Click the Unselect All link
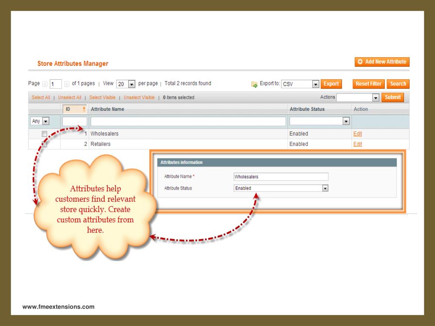This screenshot has height=326, width=435. [x=70, y=97]
